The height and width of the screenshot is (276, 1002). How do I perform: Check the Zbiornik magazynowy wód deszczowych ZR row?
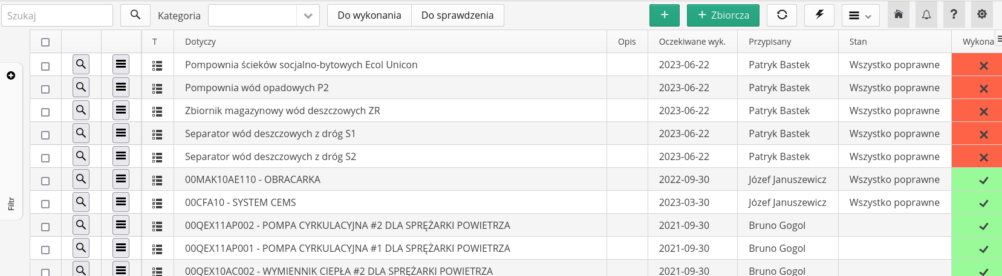pos(45,112)
